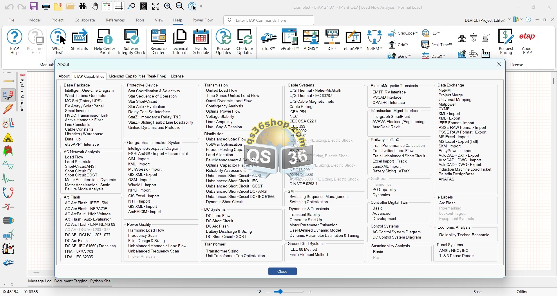Switch to the Project ribbon tab

pyautogui.click(x=57, y=20)
